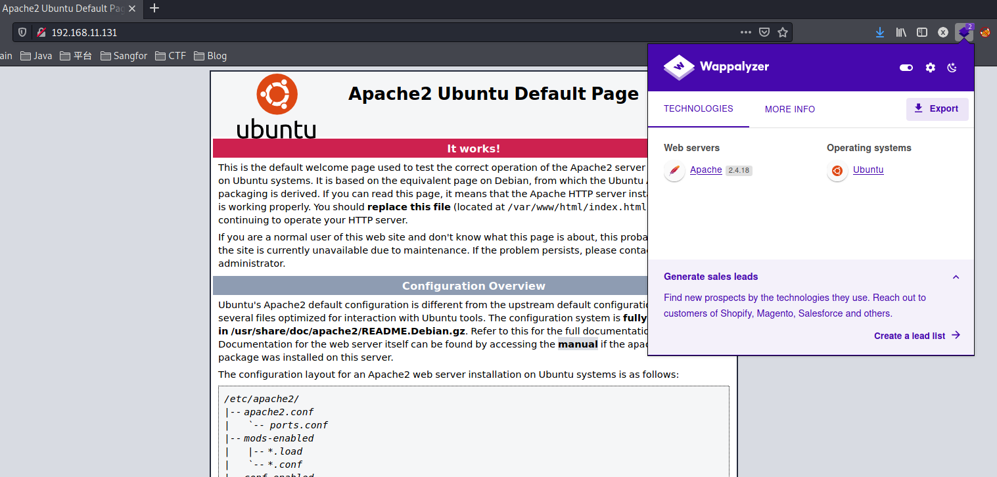Viewport: 997px width, 477px height.
Task: Click the Apache2 Ubuntu Default Page title
Action: (x=494, y=94)
